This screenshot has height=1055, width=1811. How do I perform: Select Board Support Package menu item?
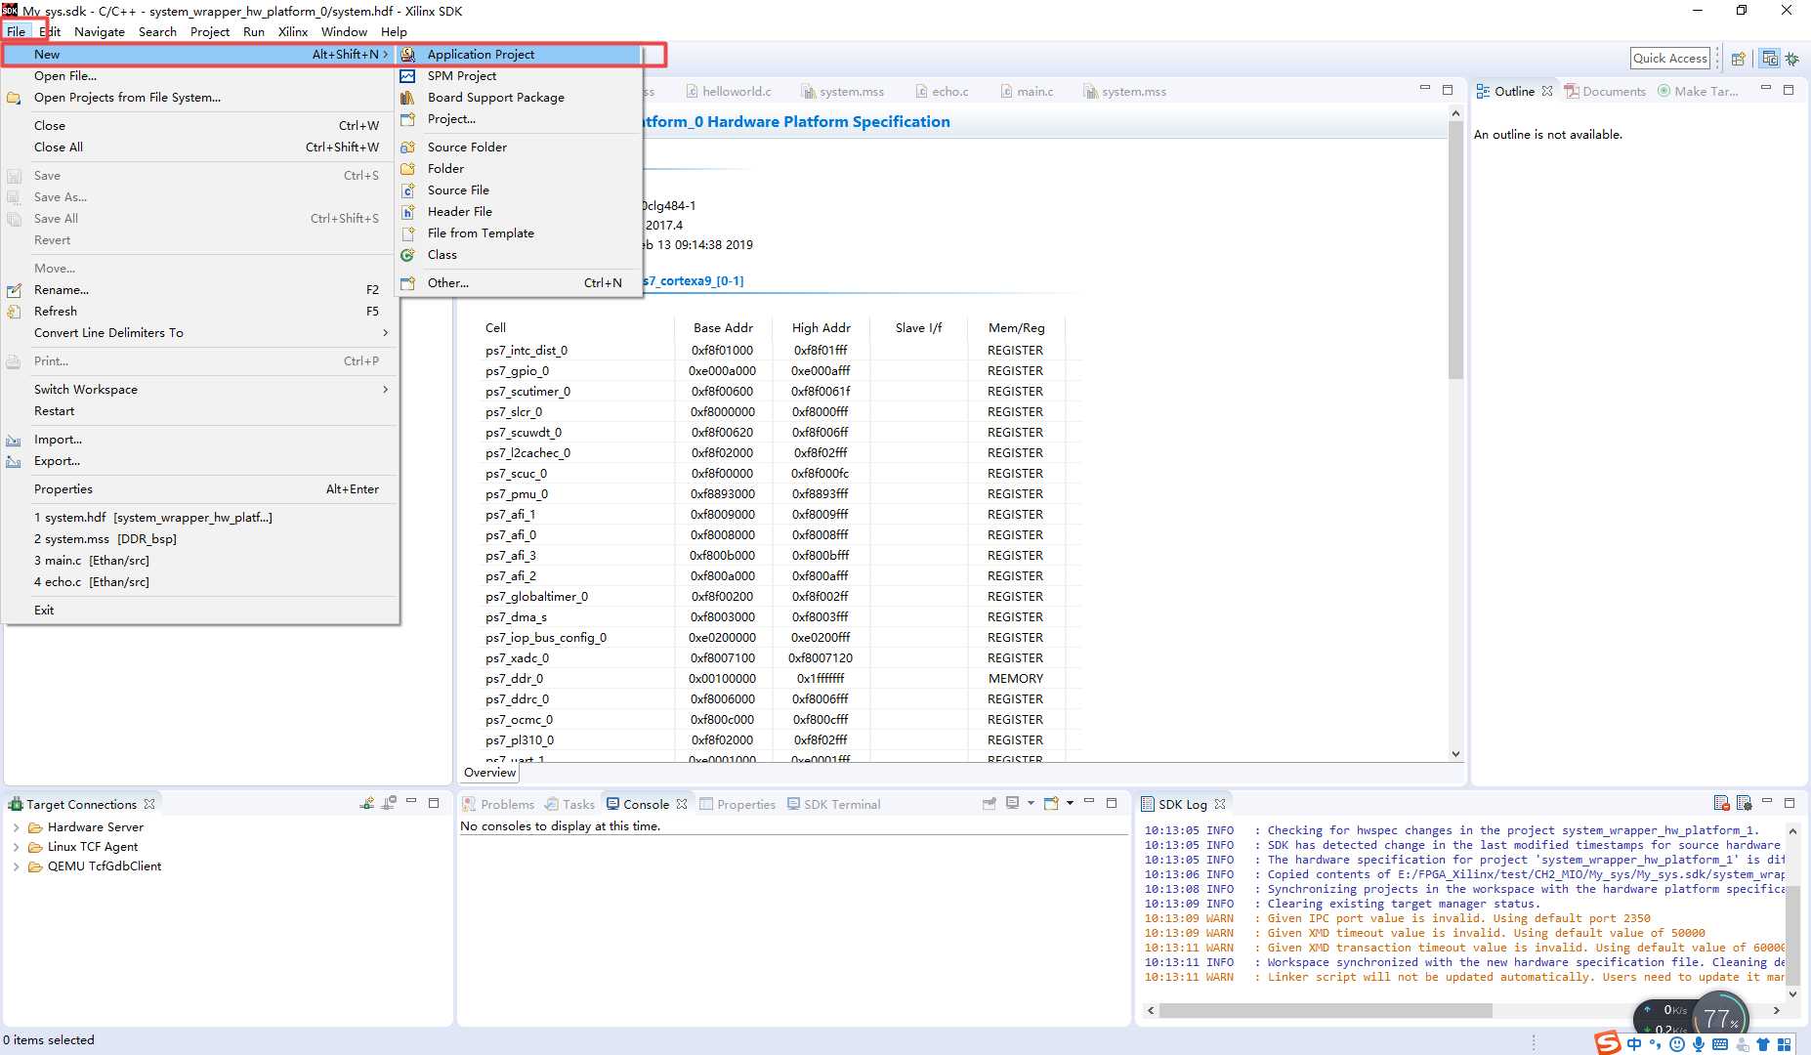519,98
